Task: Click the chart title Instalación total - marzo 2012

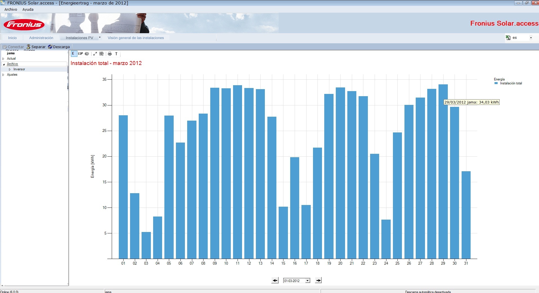Action: 106,63
